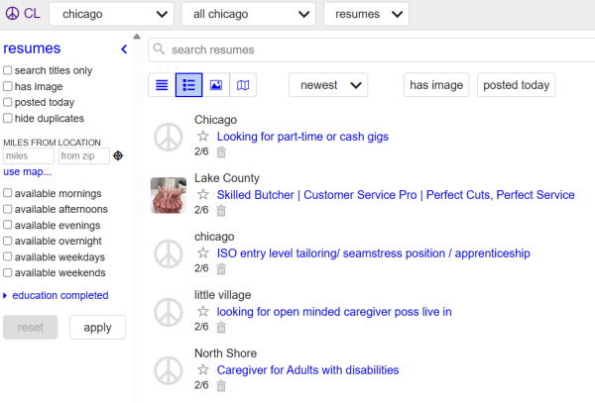This screenshot has height=403, width=595.
Task: Toggle the 'has image' quick filter button
Action: coord(436,85)
